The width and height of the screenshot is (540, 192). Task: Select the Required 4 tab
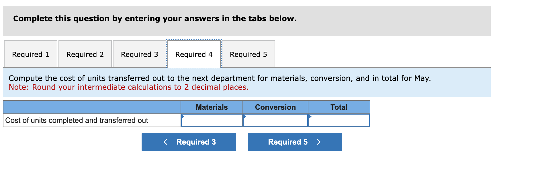click(x=194, y=54)
